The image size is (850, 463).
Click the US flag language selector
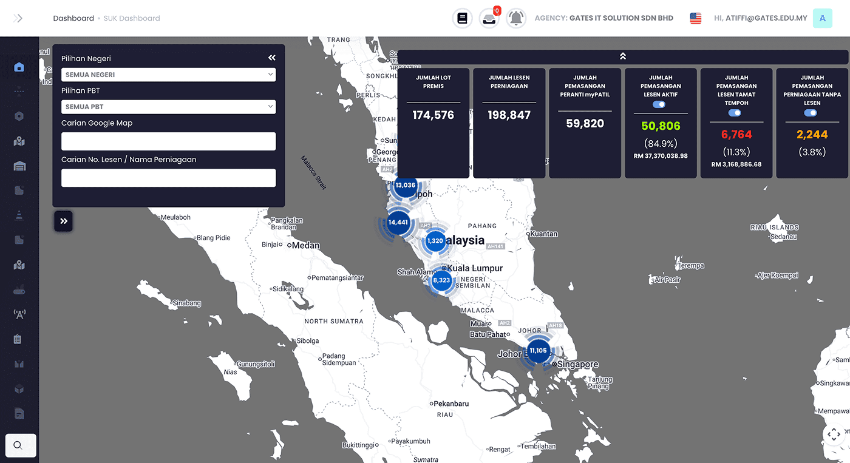pyautogui.click(x=695, y=18)
